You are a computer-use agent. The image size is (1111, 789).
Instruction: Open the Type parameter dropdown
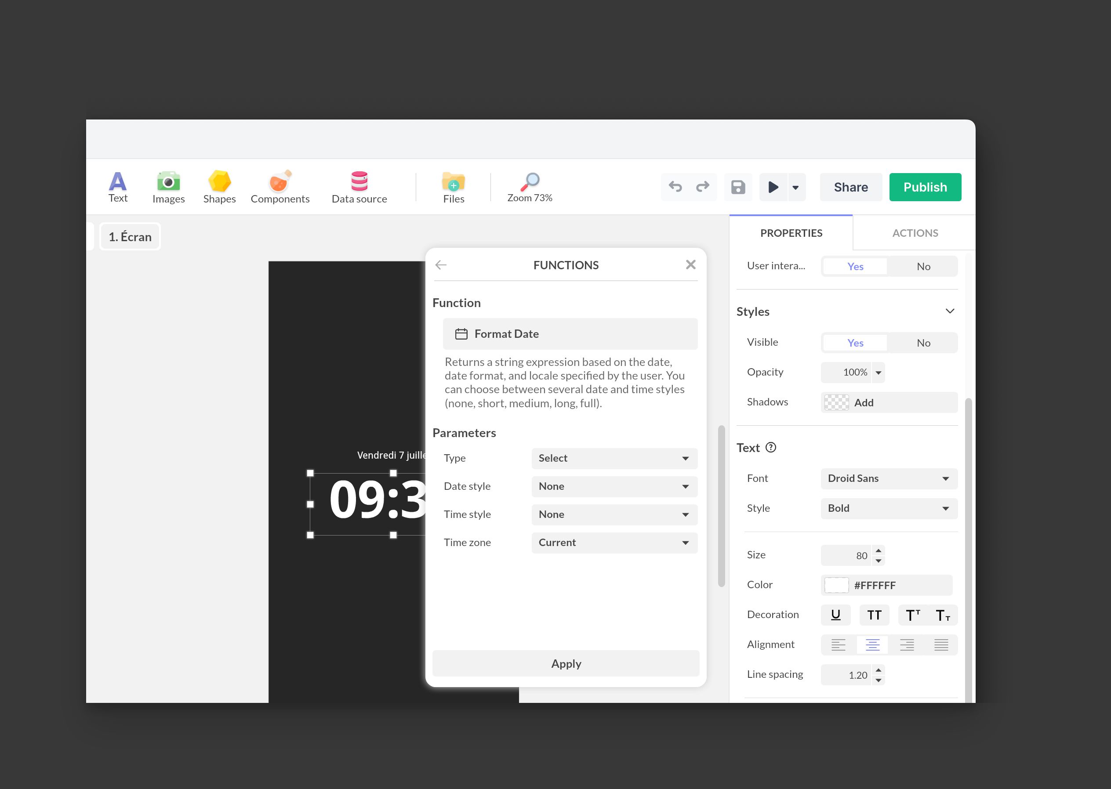click(614, 458)
